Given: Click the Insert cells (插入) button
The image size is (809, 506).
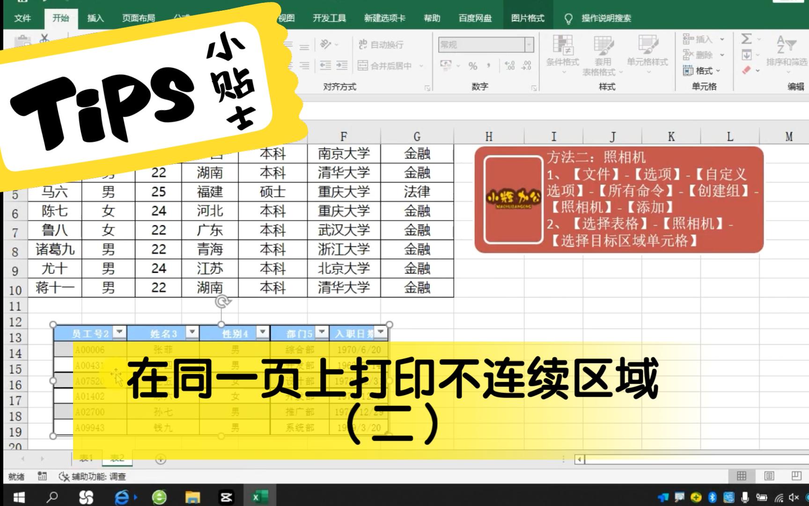Looking at the screenshot, I should point(698,39).
